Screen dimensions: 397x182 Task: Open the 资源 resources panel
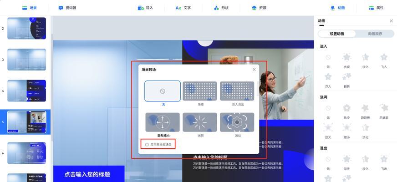coord(259,8)
